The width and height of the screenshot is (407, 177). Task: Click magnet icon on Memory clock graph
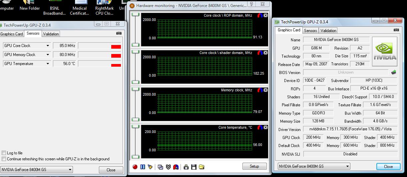pos(260,90)
